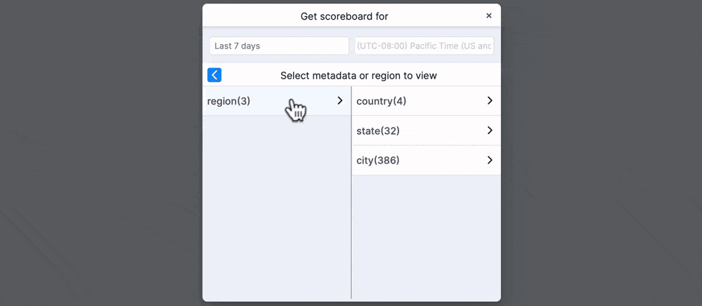Expand the region(3) chevron arrow

click(x=340, y=100)
